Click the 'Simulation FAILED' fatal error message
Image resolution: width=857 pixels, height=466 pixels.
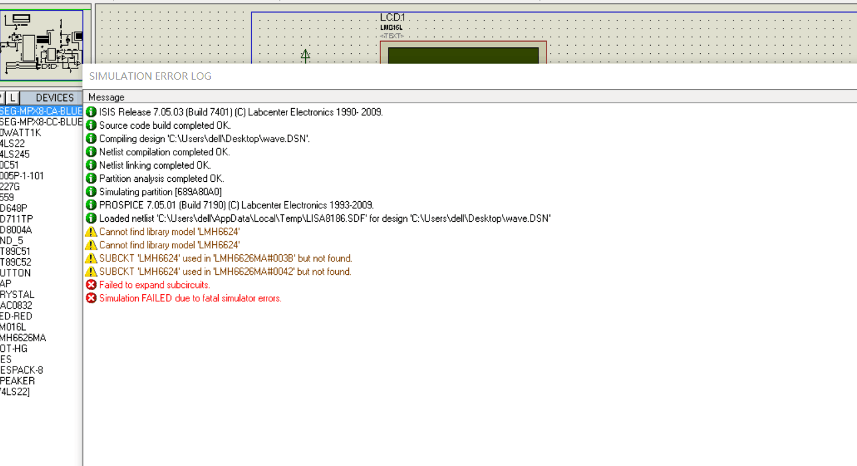click(x=190, y=298)
